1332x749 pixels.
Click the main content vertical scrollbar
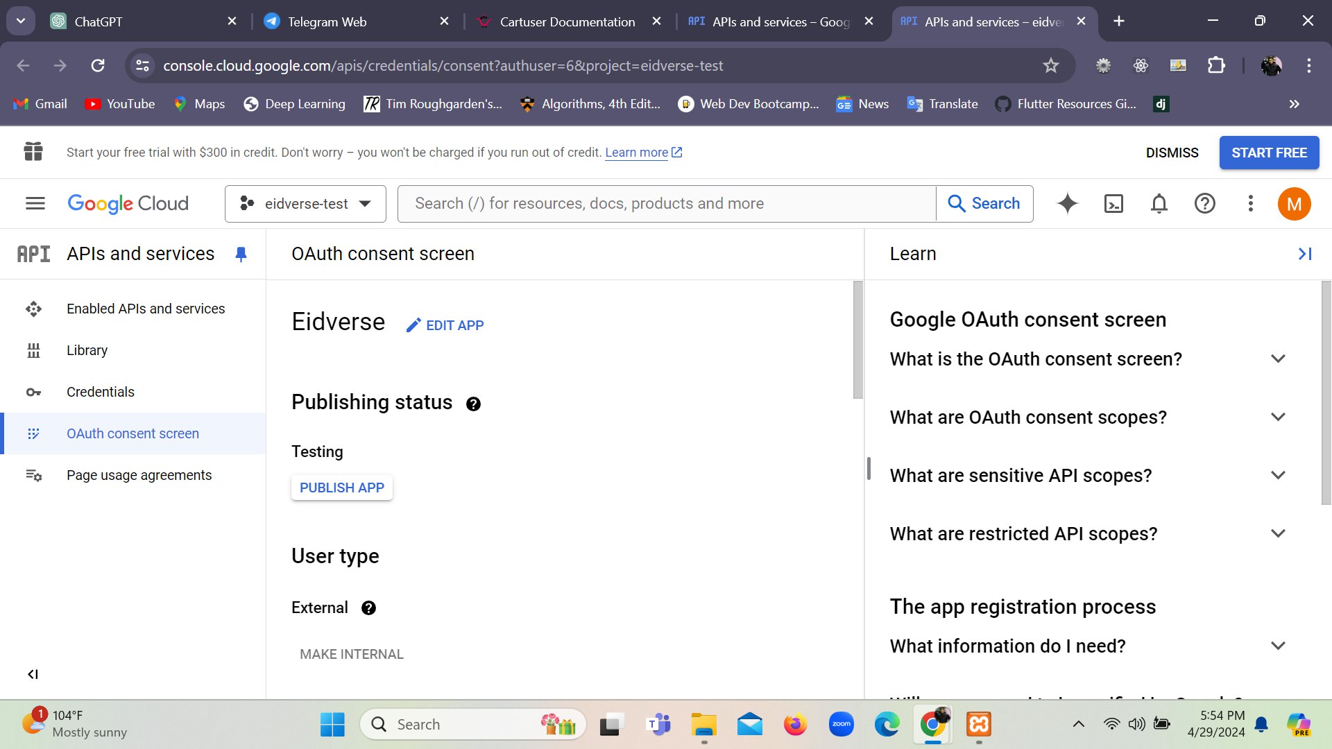[x=858, y=340]
